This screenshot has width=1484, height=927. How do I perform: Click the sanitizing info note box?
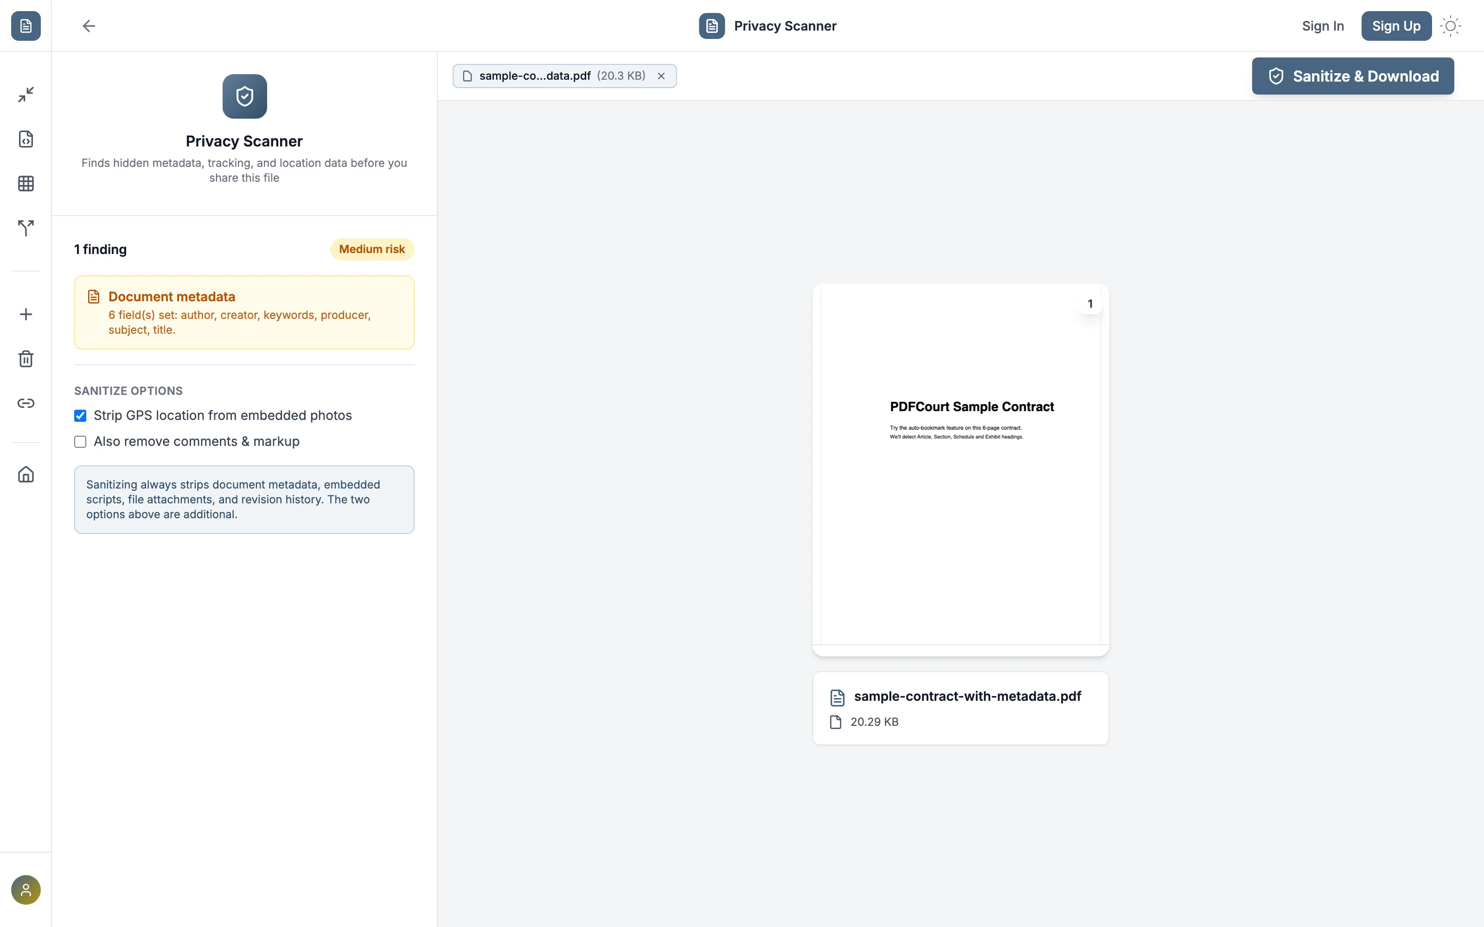point(244,500)
